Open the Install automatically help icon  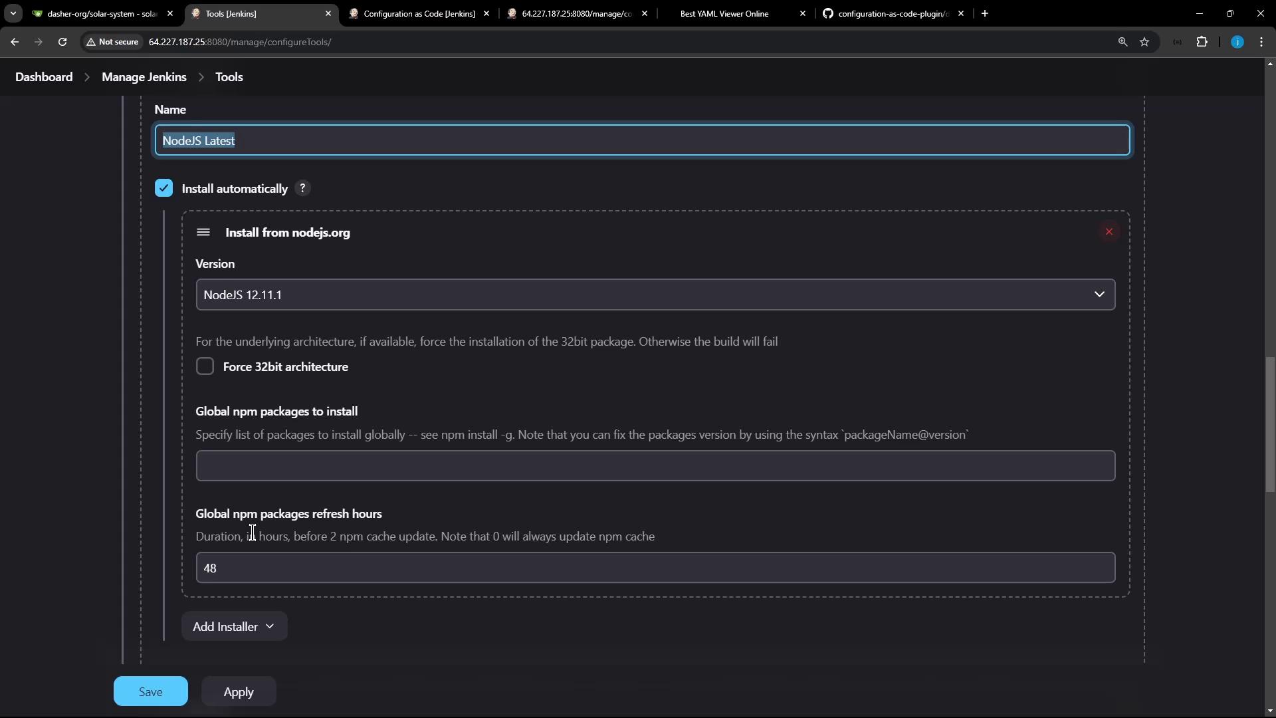coord(302,188)
